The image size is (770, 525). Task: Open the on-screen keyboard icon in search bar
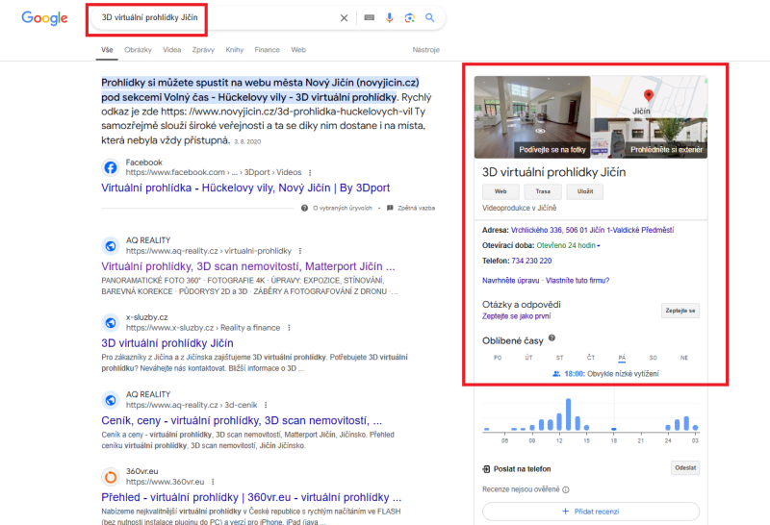click(370, 17)
